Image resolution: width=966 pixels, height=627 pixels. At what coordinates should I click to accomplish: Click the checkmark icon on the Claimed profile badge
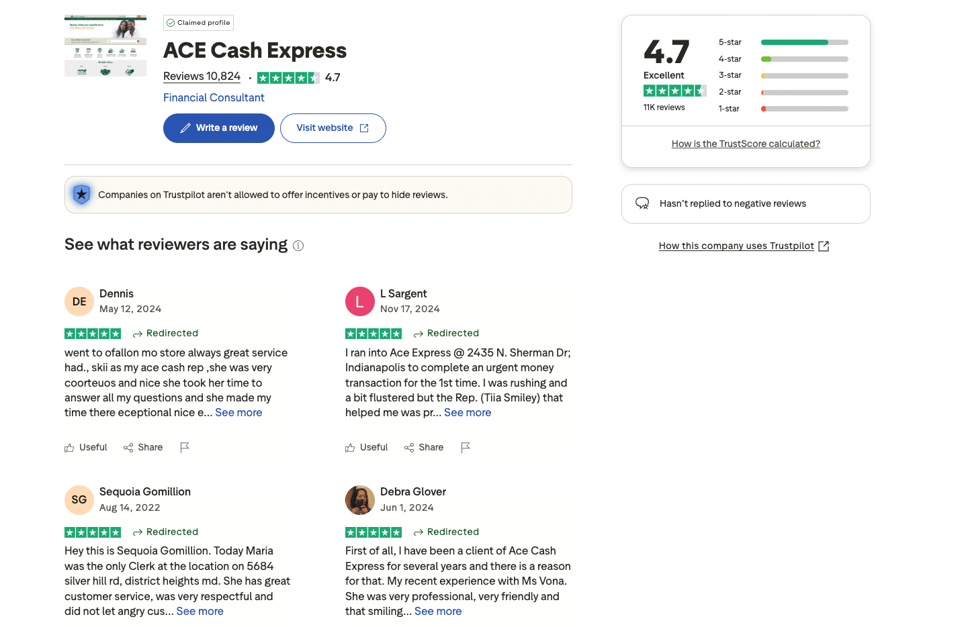click(172, 22)
